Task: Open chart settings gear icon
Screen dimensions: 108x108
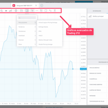Action: pos(16,11)
